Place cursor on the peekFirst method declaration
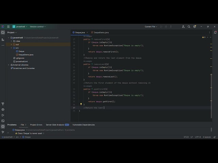This screenshot has width=218, height=163. click(x=95, y=89)
